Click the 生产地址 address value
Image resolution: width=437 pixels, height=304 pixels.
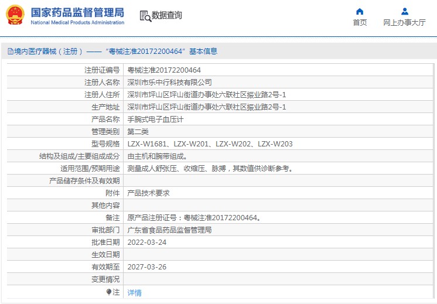[x=207, y=107]
